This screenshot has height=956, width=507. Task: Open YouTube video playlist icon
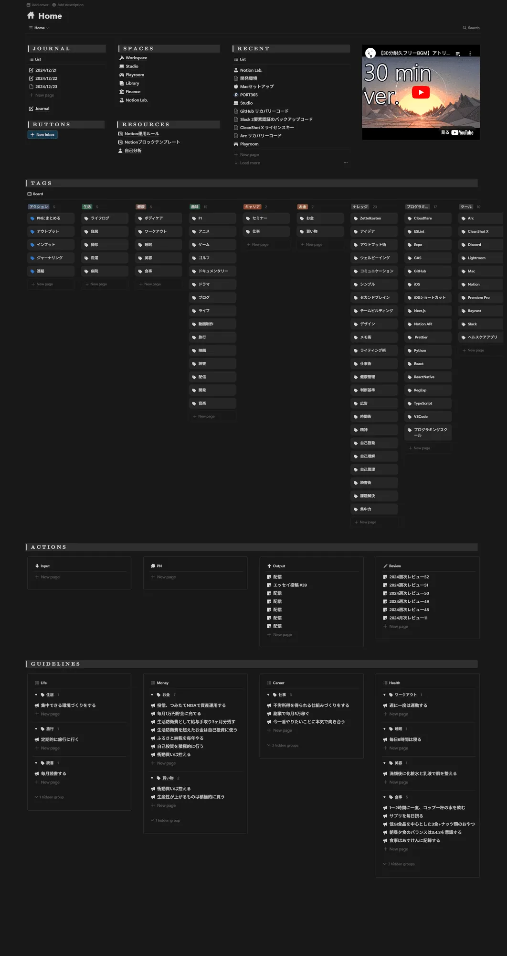coord(458,54)
